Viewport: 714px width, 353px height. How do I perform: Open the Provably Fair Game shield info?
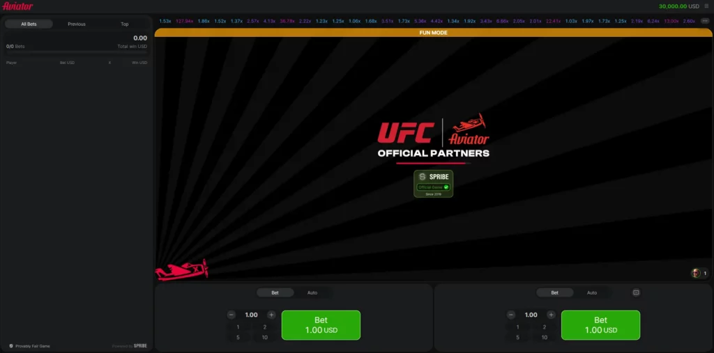click(29, 346)
